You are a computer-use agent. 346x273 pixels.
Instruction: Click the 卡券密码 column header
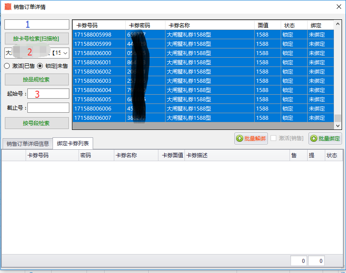tap(146, 26)
